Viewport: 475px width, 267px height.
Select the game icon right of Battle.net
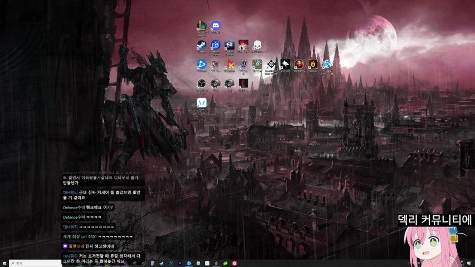tap(216, 64)
